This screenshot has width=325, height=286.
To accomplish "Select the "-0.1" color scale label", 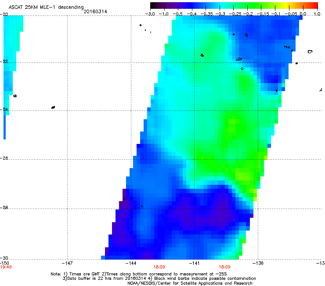I will pyautogui.click(x=276, y=14).
